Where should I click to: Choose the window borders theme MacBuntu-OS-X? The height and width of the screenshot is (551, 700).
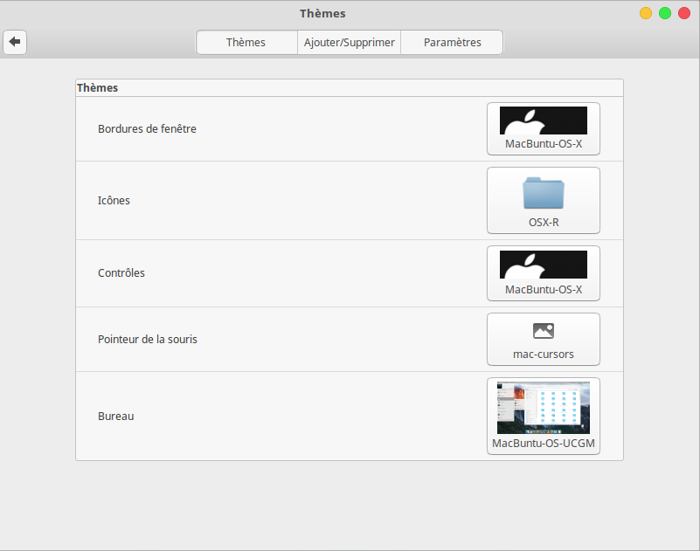pos(544,129)
